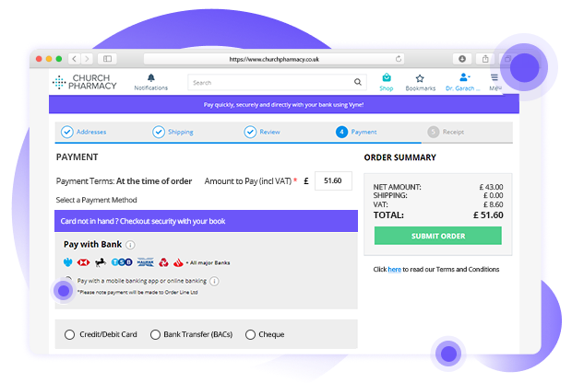Click the Amount to Pay field
This screenshot has width=572, height=383.
333,181
